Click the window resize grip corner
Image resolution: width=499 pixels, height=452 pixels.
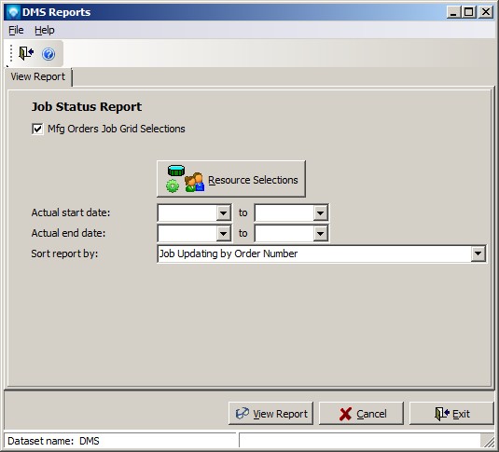[488, 441]
